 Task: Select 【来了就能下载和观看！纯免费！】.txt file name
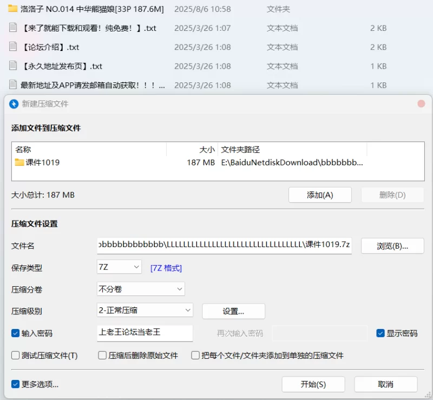pyautogui.click(x=88, y=28)
